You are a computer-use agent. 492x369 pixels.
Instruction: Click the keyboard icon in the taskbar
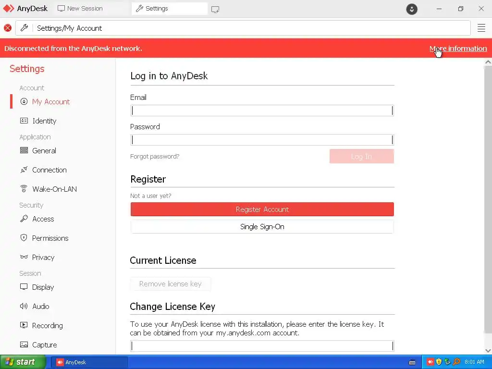[412, 362]
